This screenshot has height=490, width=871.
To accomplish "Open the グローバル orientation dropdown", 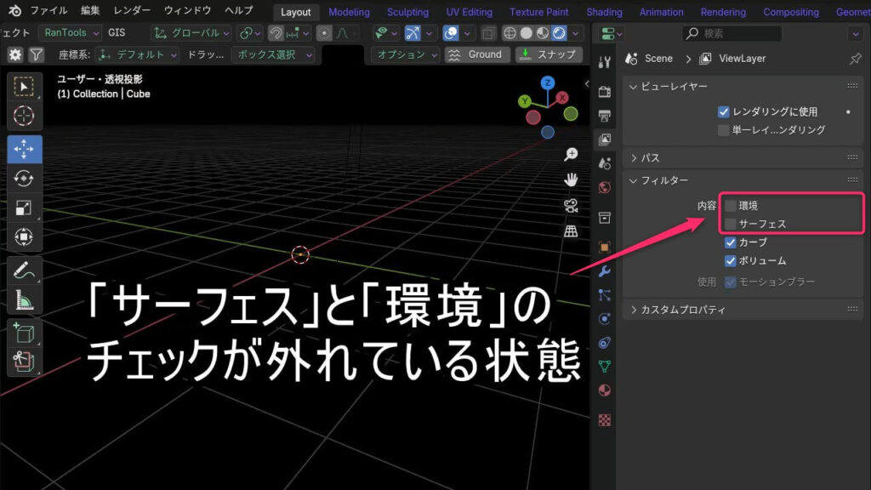I will 191,33.
